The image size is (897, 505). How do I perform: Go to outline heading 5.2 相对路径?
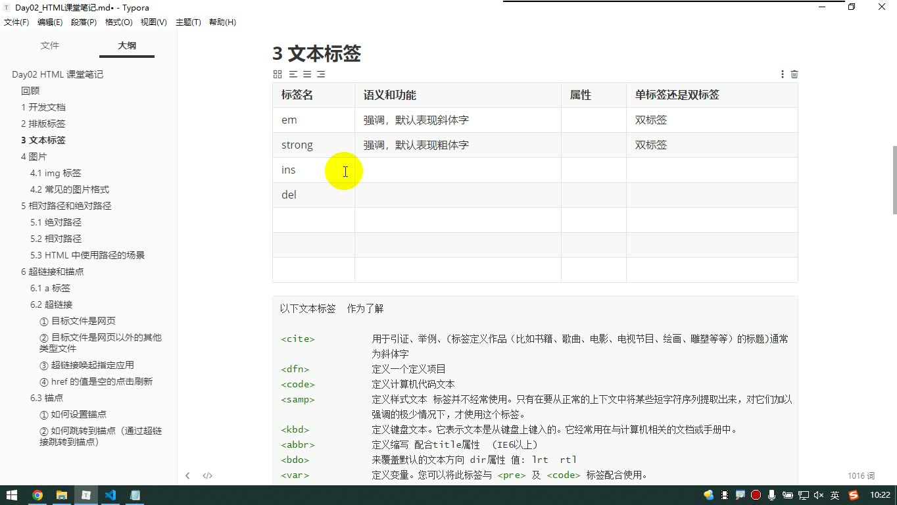(x=56, y=239)
